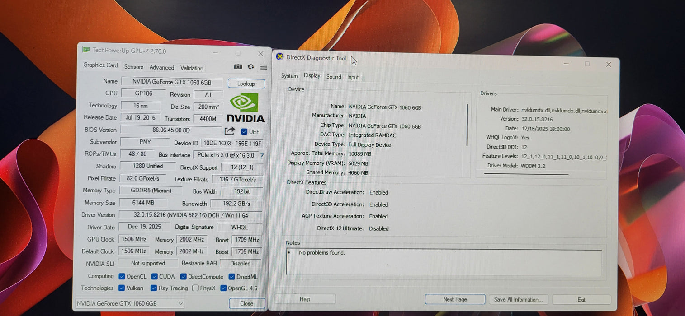This screenshot has width=685, height=316.
Task: Click the Lookup button
Action: coord(246,84)
